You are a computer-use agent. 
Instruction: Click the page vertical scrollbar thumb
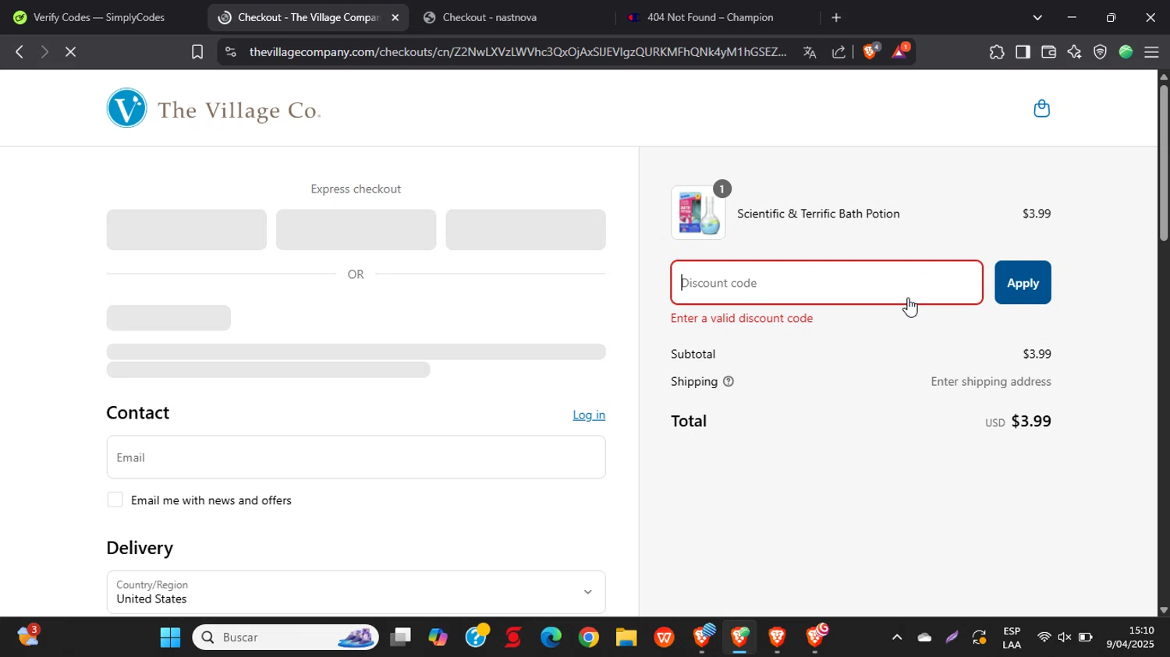coord(1163,162)
